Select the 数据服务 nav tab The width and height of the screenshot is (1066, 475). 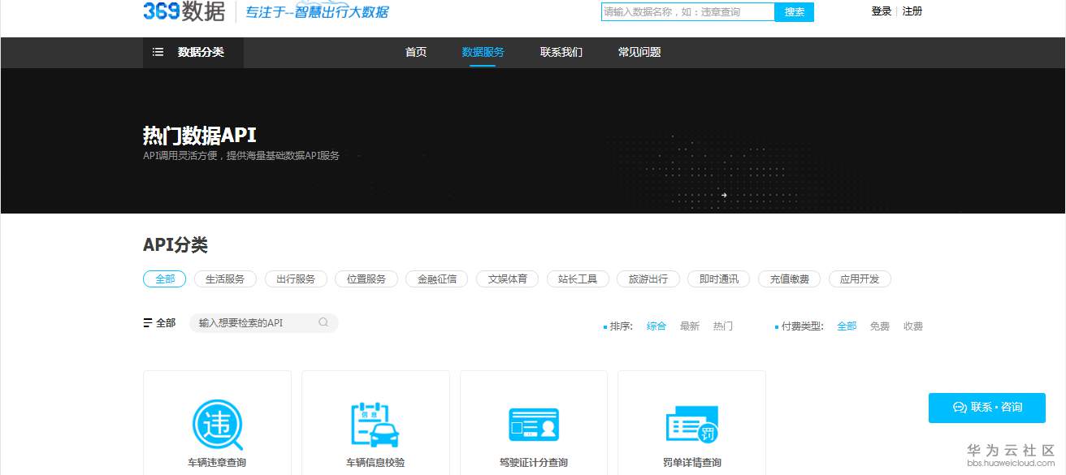click(483, 52)
